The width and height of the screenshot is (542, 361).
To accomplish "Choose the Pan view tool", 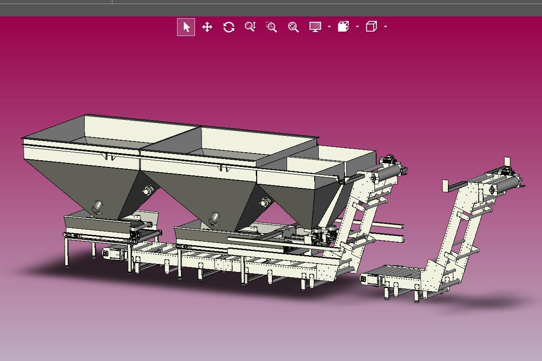I will [207, 27].
